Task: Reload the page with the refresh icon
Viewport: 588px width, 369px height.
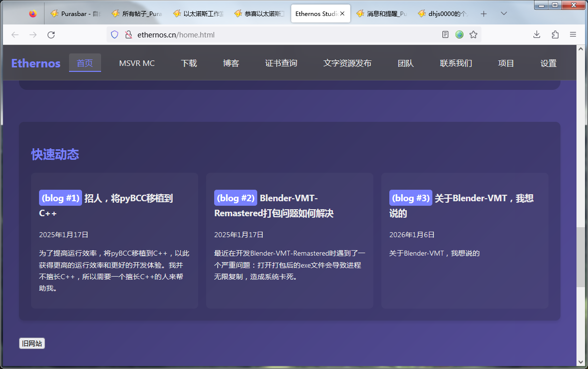Action: tap(51, 34)
